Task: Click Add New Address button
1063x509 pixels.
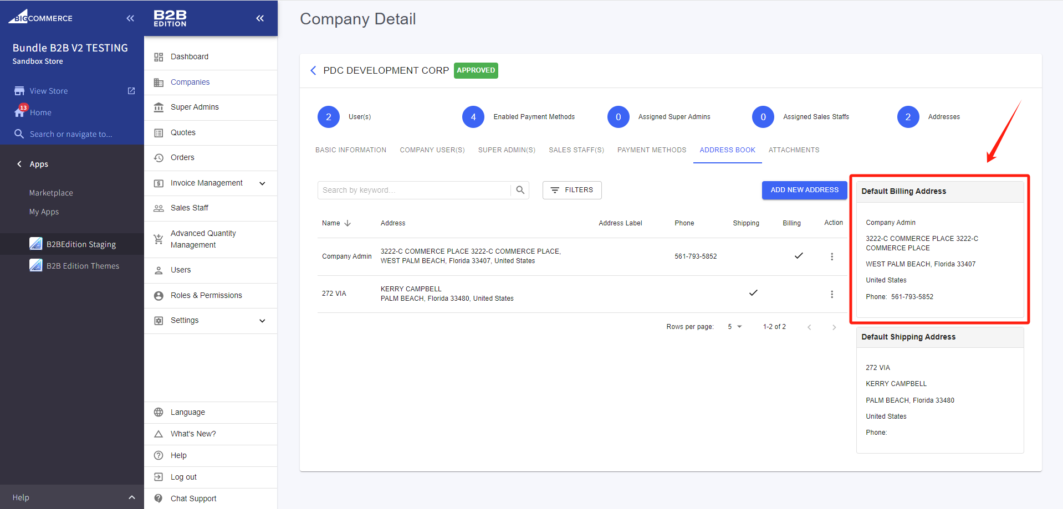Action: [804, 190]
